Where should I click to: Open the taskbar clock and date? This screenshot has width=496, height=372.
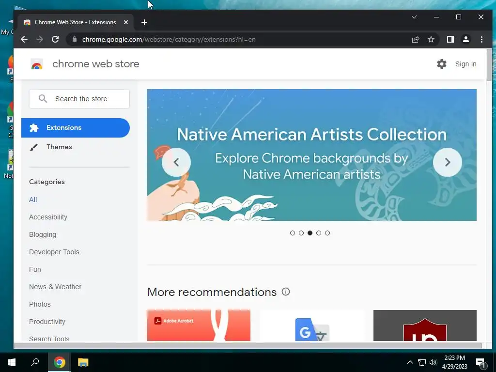(x=454, y=362)
